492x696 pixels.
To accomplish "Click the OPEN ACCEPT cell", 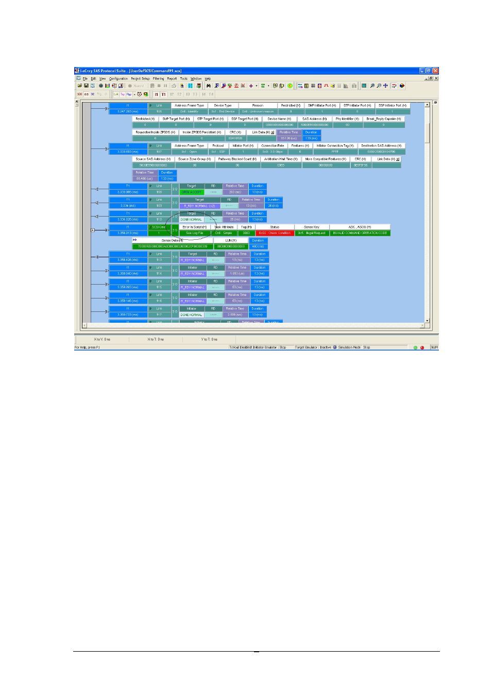I will tap(192, 192).
